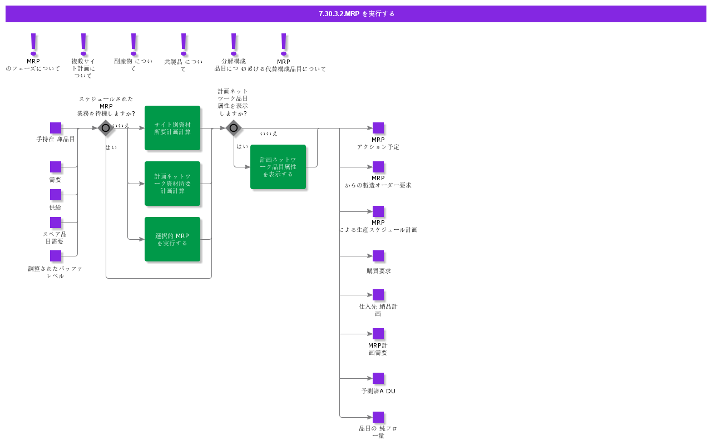This screenshot has height=445, width=712.
Task: Click the MRP からの製造オーダー要求 square
Action: pos(378,167)
